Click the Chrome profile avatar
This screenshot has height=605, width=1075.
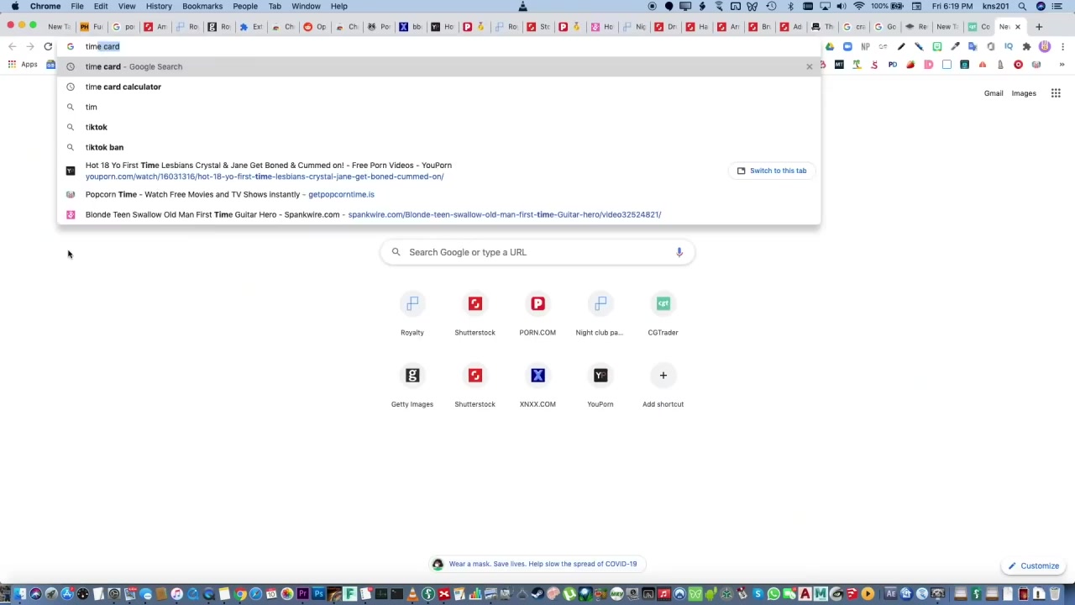coord(1045,46)
